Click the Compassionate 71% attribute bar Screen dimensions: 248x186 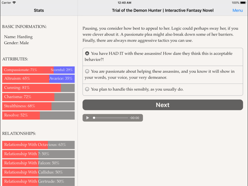pos(28,70)
